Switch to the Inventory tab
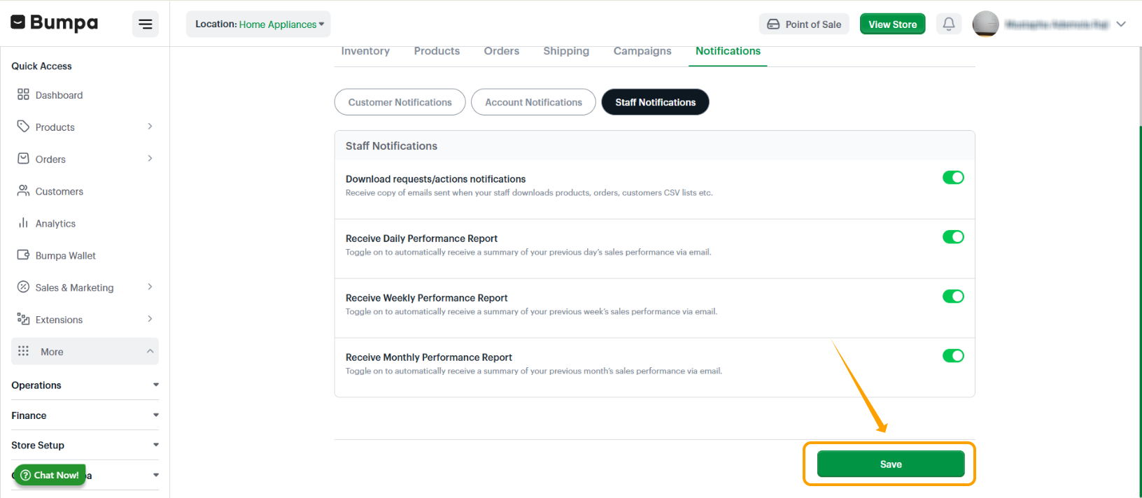The width and height of the screenshot is (1142, 498). (365, 51)
